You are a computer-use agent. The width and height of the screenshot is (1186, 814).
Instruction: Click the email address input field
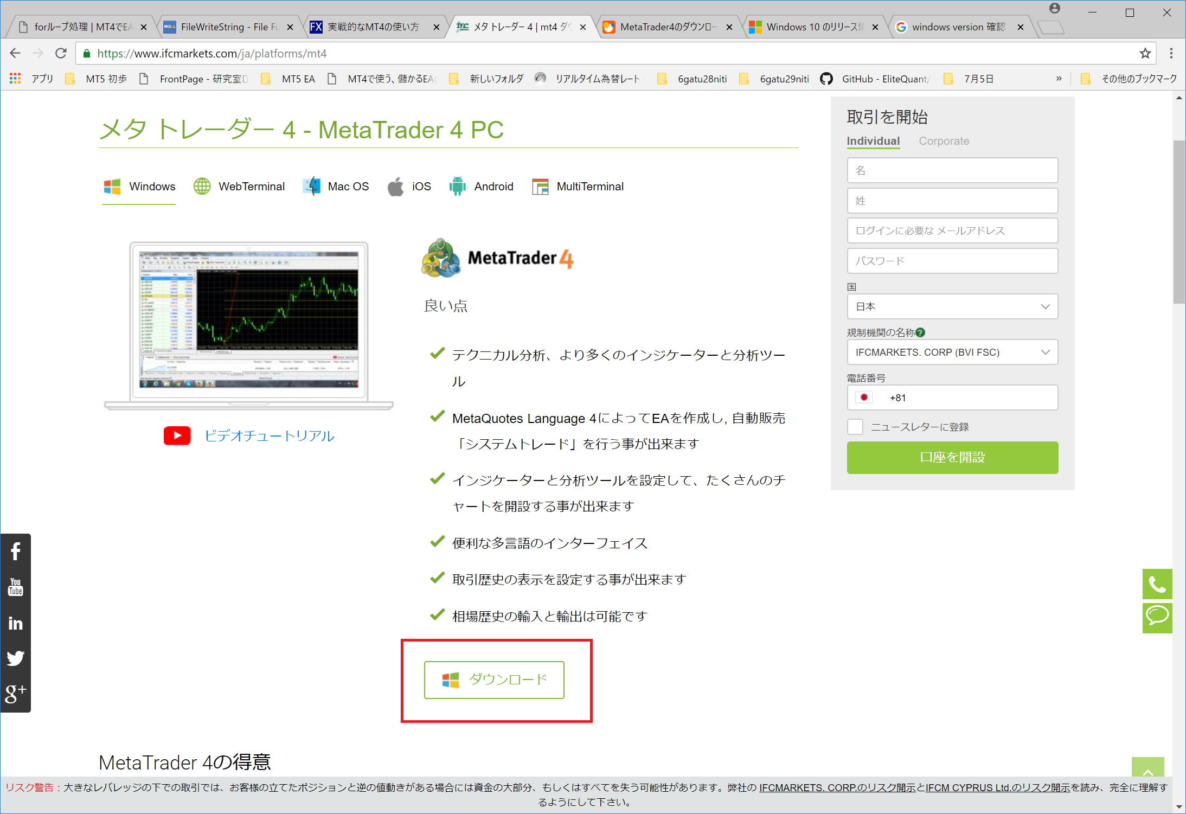952,230
